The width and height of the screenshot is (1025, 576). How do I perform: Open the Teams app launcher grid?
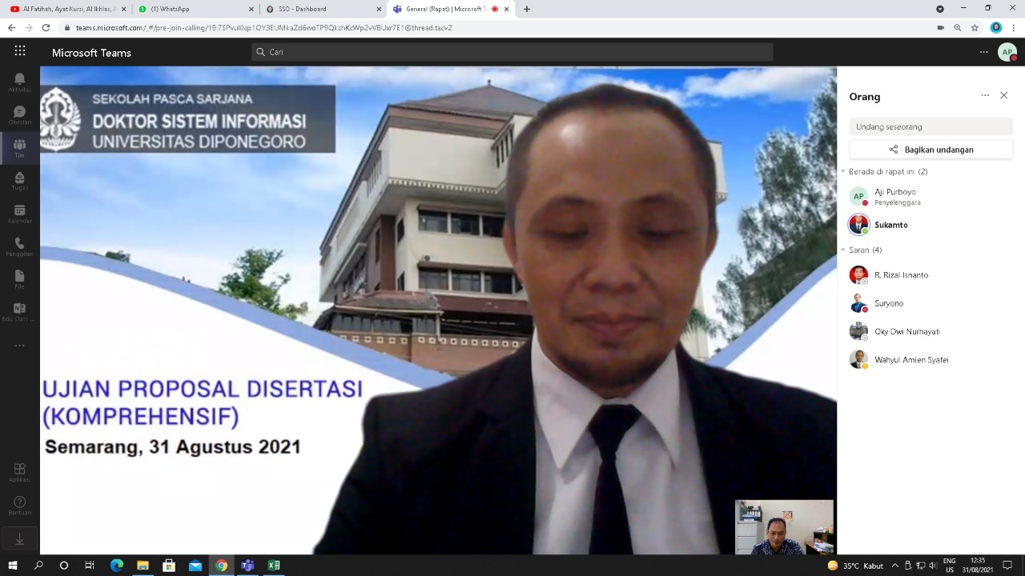point(19,51)
